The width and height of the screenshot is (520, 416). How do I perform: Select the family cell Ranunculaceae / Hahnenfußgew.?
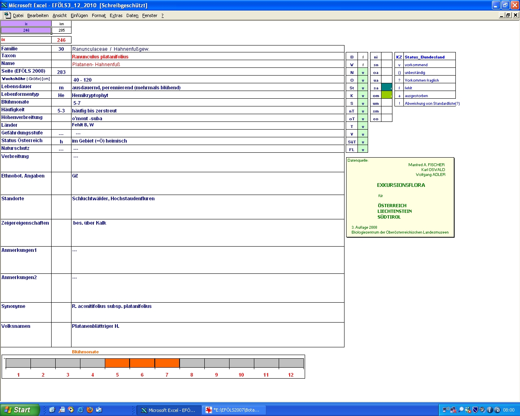point(208,49)
